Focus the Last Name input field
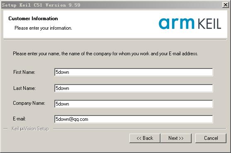 coord(134,88)
